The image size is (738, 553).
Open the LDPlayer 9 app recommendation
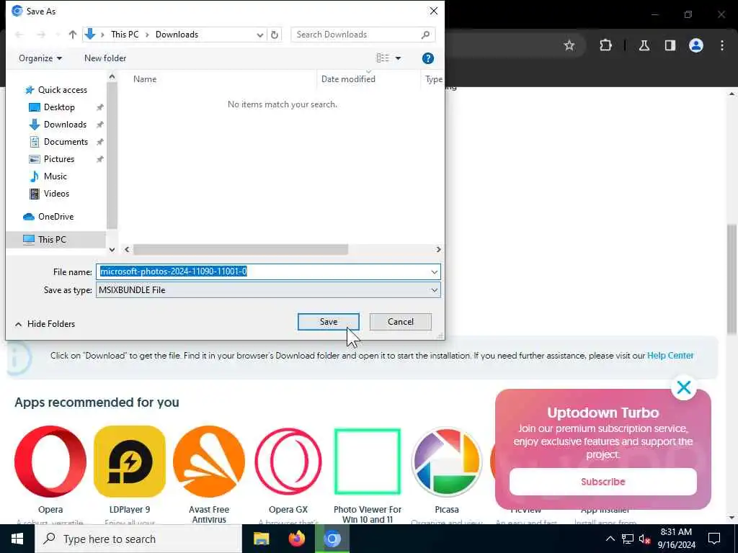pyautogui.click(x=130, y=462)
